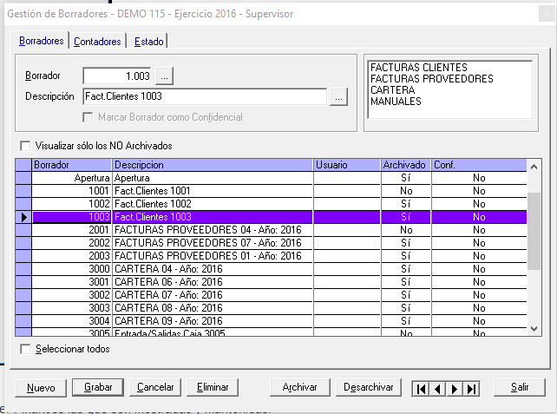The image size is (557, 414).
Task: Click the grid vertical scrollbar thumb
Action: (534, 231)
